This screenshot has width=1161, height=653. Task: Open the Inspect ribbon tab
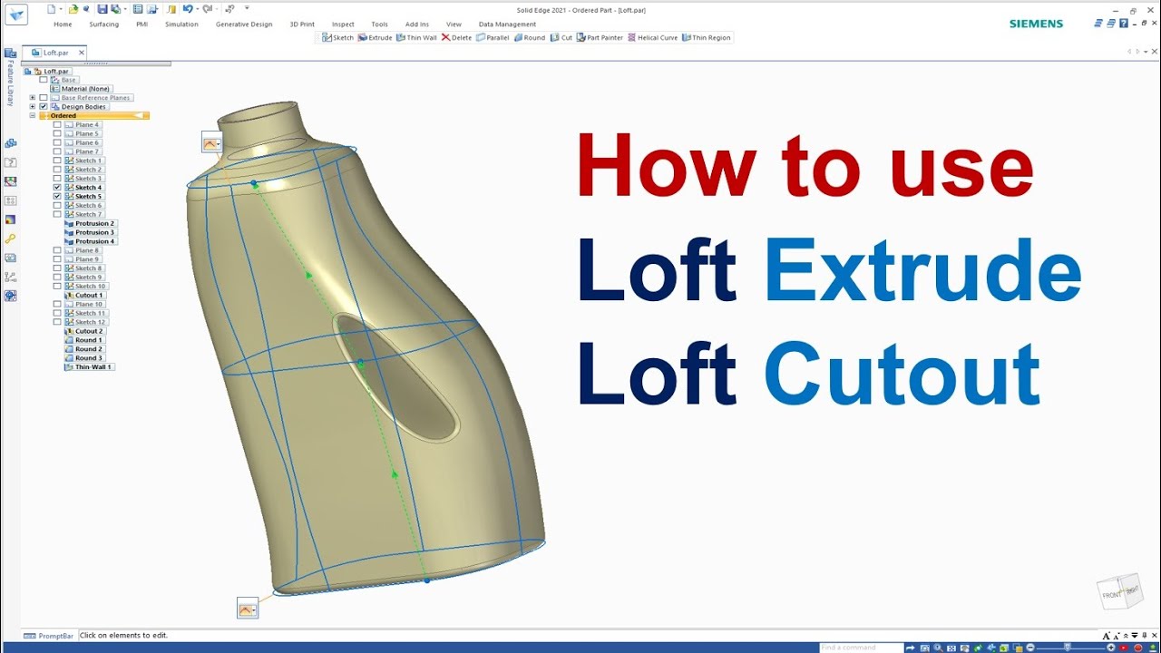tap(343, 24)
